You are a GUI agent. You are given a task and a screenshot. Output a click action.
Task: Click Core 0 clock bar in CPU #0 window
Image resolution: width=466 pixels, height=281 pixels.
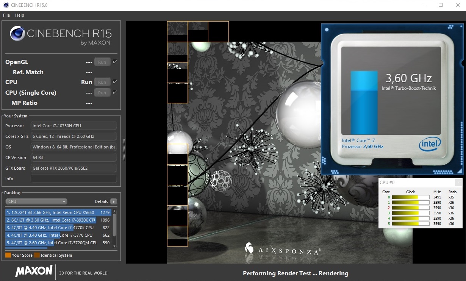click(410, 197)
